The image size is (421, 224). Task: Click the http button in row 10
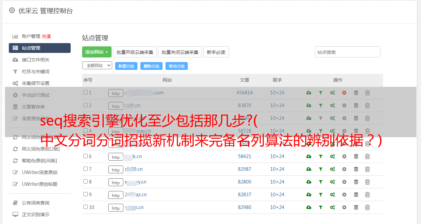pos(116,208)
